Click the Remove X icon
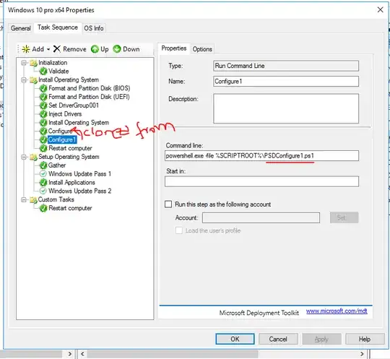This screenshot has width=390, height=359. coord(57,49)
